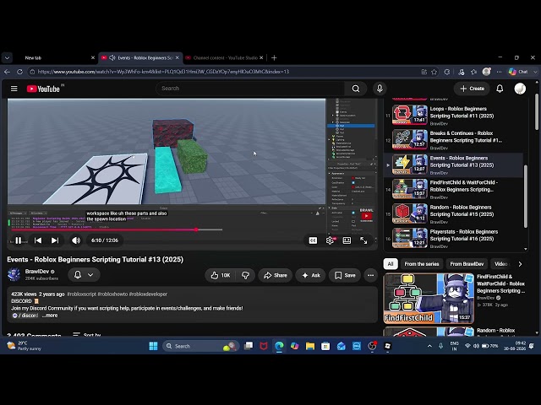
Task: Open Microsoft Edge from the taskbar
Action: click(x=279, y=346)
